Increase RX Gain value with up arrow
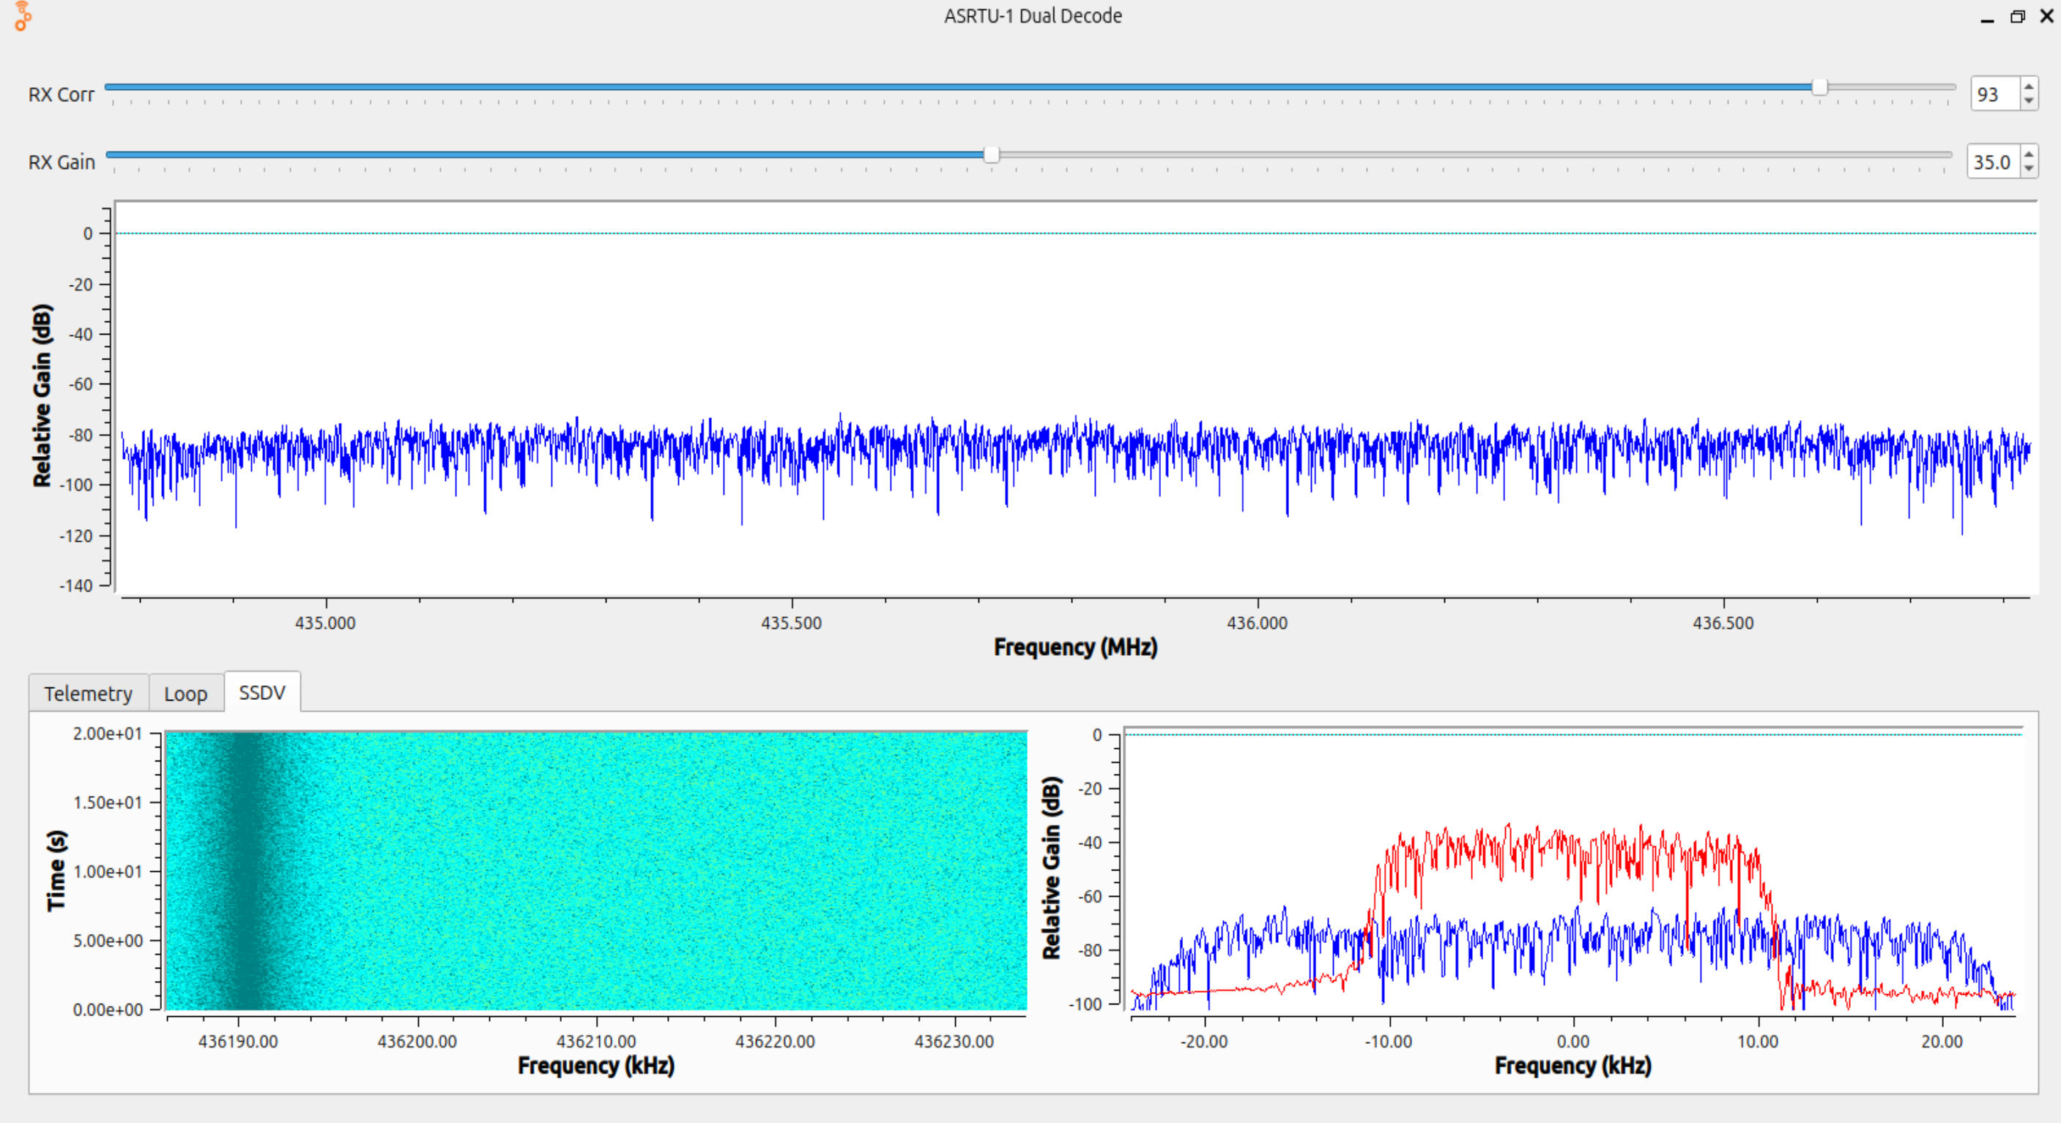 [x=2028, y=154]
